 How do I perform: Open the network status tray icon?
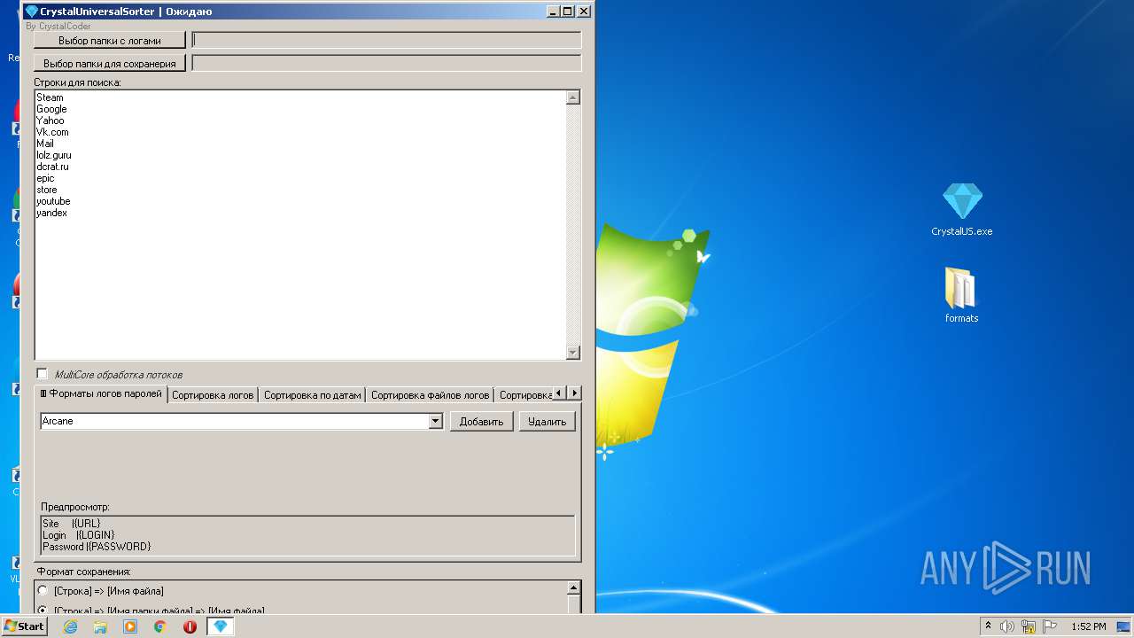point(1029,626)
